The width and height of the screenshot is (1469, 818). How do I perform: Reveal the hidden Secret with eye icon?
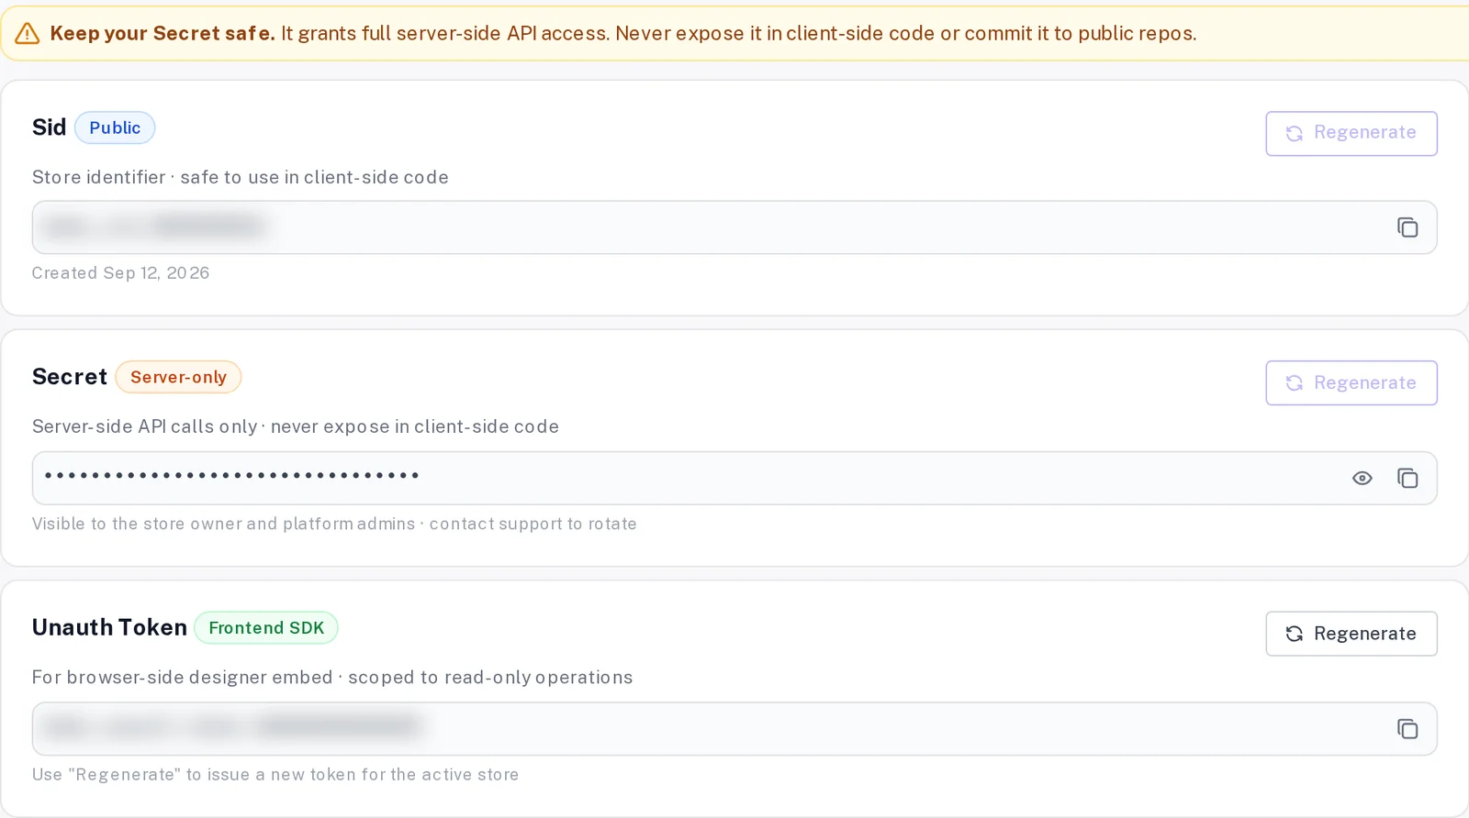click(1362, 478)
